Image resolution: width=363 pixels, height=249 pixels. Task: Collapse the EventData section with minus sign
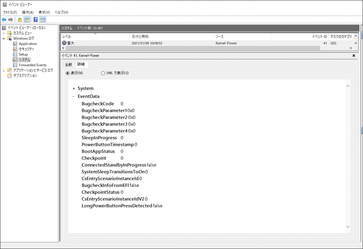pyautogui.click(x=73, y=96)
